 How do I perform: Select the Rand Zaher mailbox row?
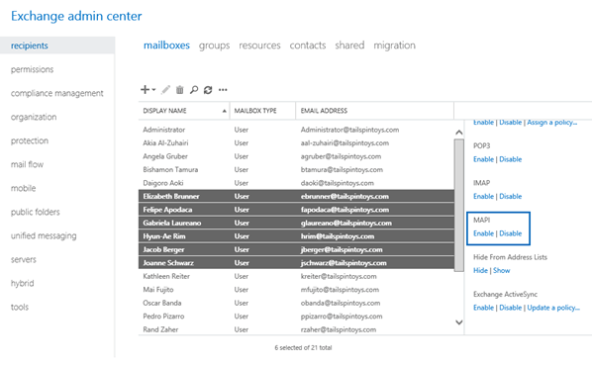(x=296, y=329)
